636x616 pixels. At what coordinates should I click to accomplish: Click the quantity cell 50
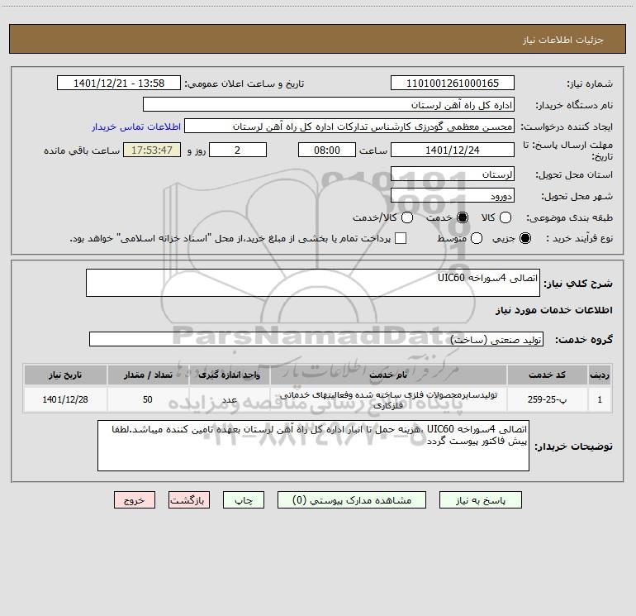(x=148, y=399)
